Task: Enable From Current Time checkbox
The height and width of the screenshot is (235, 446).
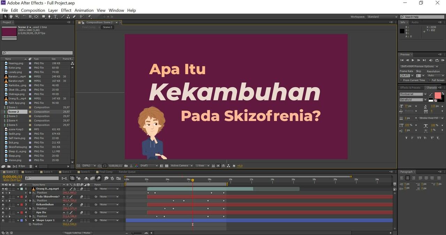Action: [401, 80]
